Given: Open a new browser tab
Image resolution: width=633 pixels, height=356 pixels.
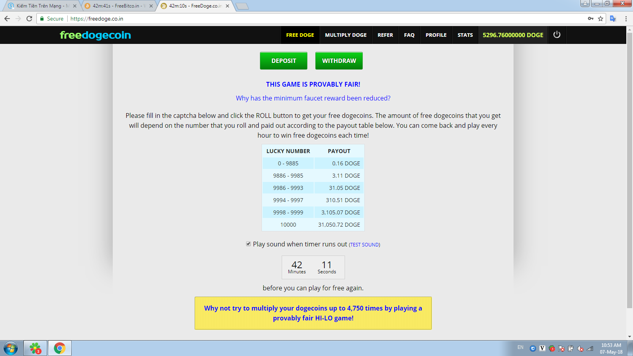Looking at the screenshot, I should (242, 6).
